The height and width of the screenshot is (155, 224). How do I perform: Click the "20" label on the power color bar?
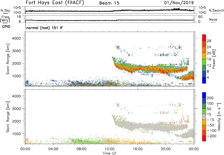click(209, 53)
